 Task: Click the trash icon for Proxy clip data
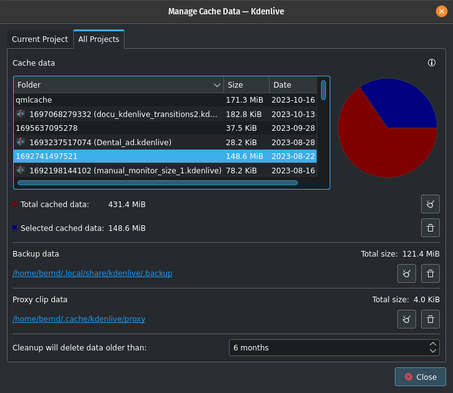tap(430, 319)
